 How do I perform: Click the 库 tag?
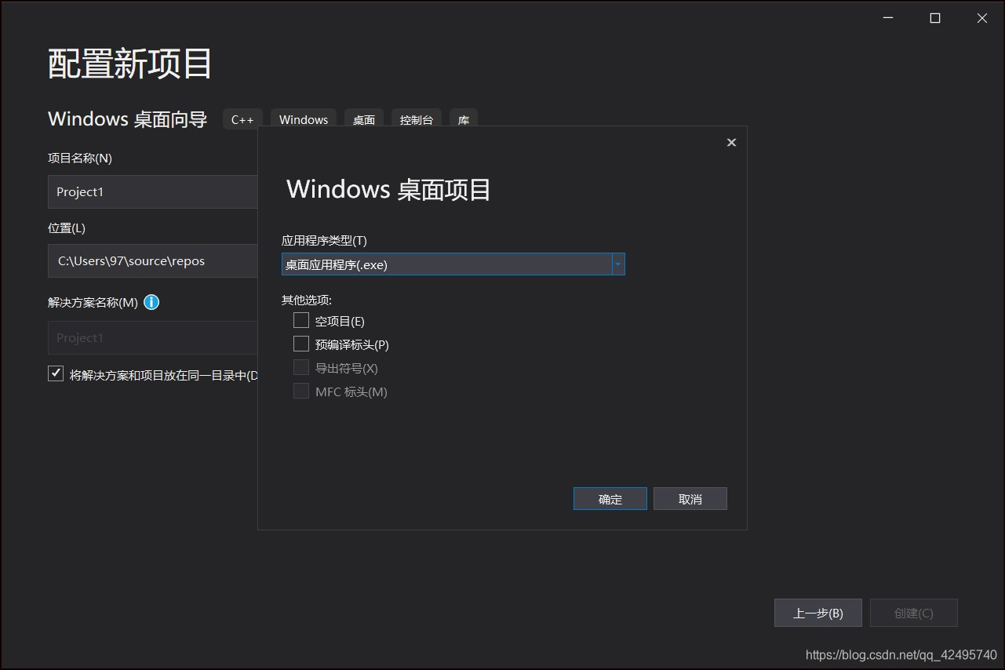click(464, 119)
